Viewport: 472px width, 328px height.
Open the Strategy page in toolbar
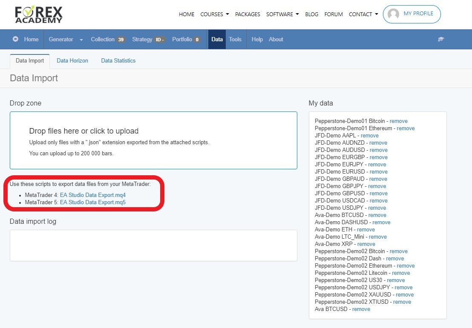pyautogui.click(x=142, y=39)
